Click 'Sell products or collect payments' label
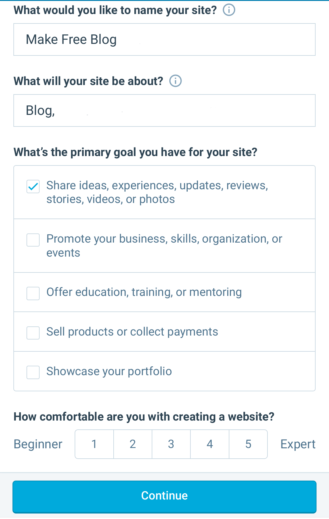This screenshot has width=329, height=519. tap(132, 332)
